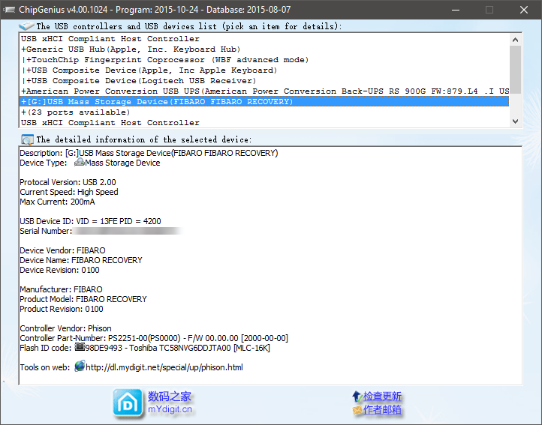This screenshot has height=425, width=542.
Task: Click the Mass Storage Device drive icon
Action: pos(79,163)
